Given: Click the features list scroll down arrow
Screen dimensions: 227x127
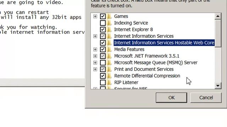Looking at the screenshot, I should point(218,86).
